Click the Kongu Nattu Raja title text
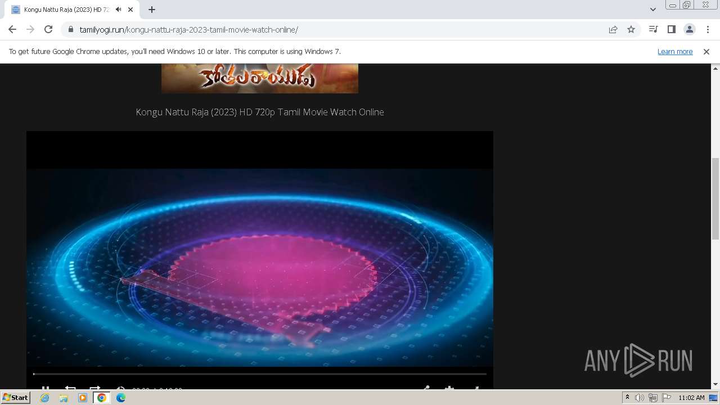Viewport: 720px width, 405px height. click(x=260, y=112)
